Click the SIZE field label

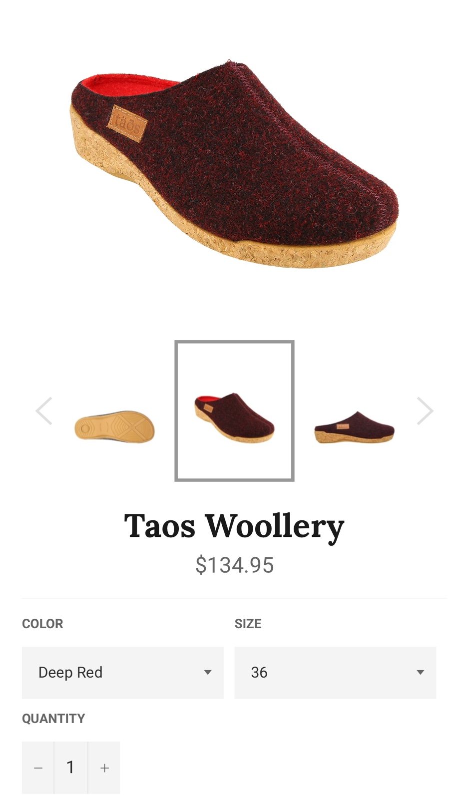[248, 624]
